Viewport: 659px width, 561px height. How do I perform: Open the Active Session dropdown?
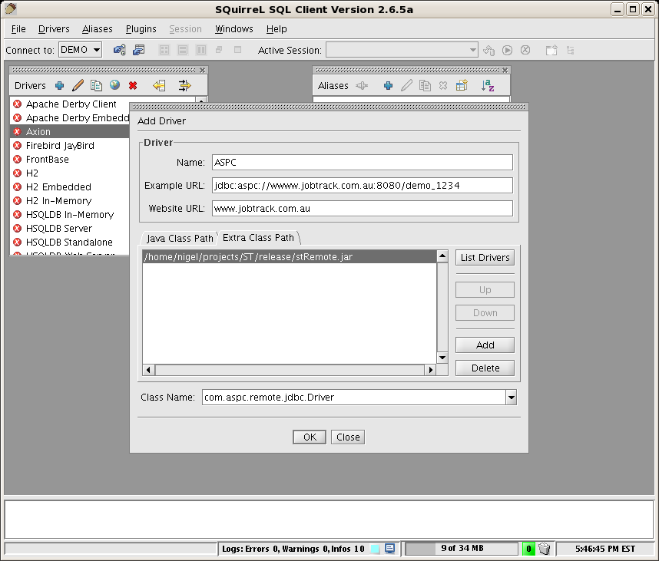(x=402, y=50)
